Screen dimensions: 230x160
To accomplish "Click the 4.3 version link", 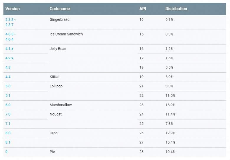I will 8,67.
